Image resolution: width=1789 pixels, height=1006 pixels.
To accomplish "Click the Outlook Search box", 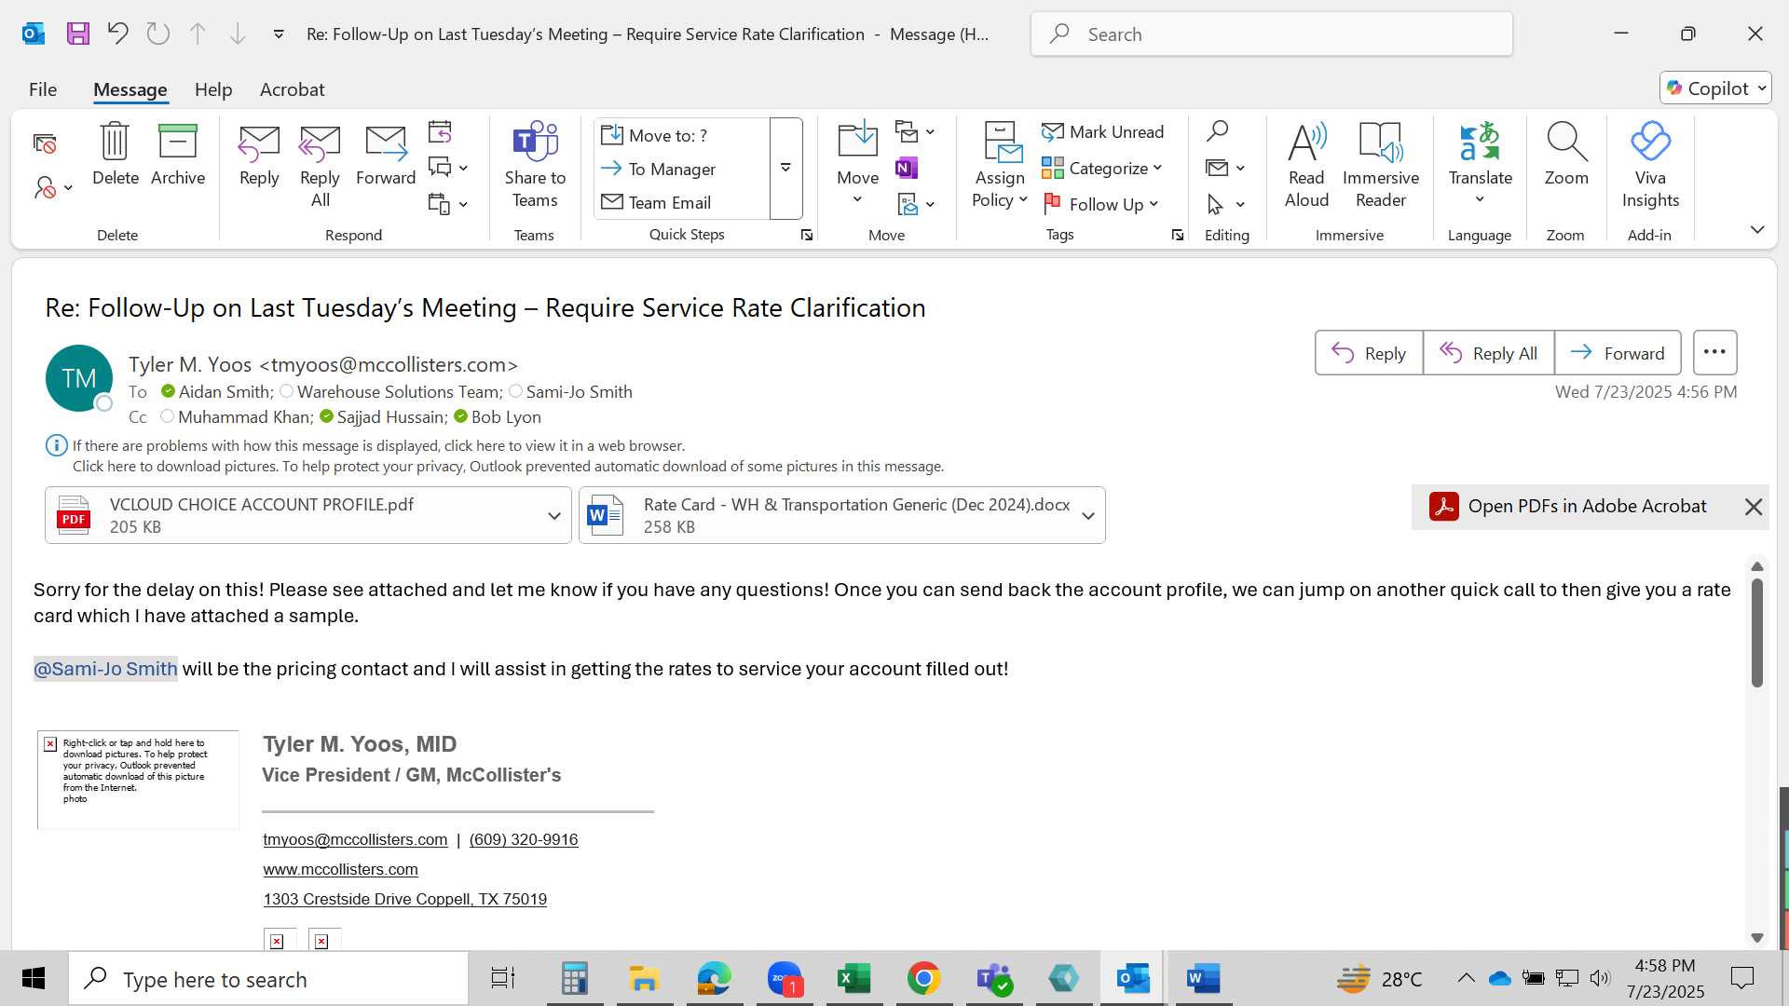I will coord(1271,34).
